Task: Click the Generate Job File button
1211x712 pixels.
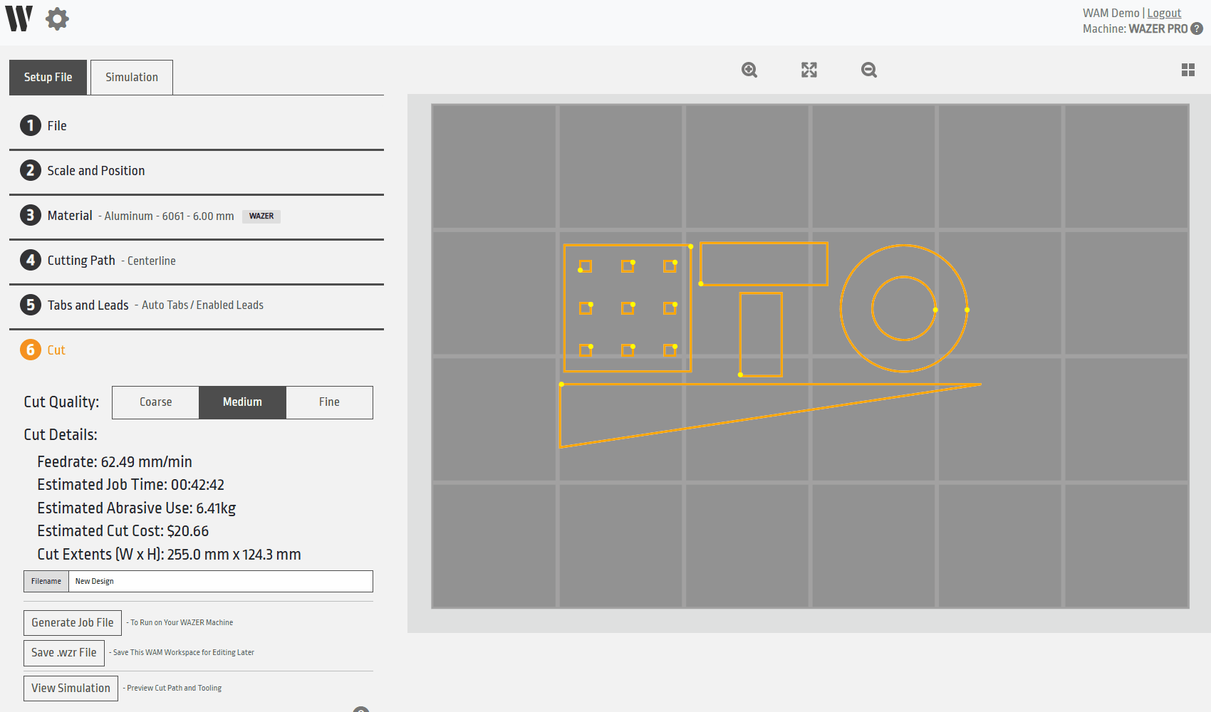Action: (72, 623)
